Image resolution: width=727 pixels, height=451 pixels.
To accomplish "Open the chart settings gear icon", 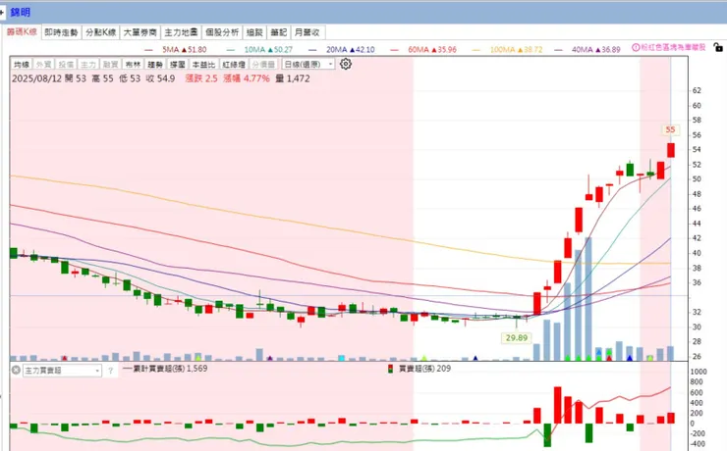I will coord(346,64).
